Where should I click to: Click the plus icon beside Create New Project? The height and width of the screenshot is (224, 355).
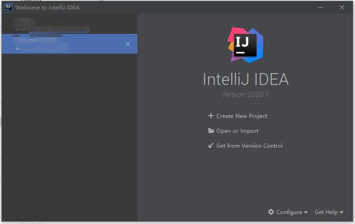[x=211, y=116]
